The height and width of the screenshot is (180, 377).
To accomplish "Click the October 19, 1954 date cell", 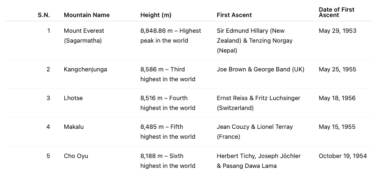I will 343,156.
